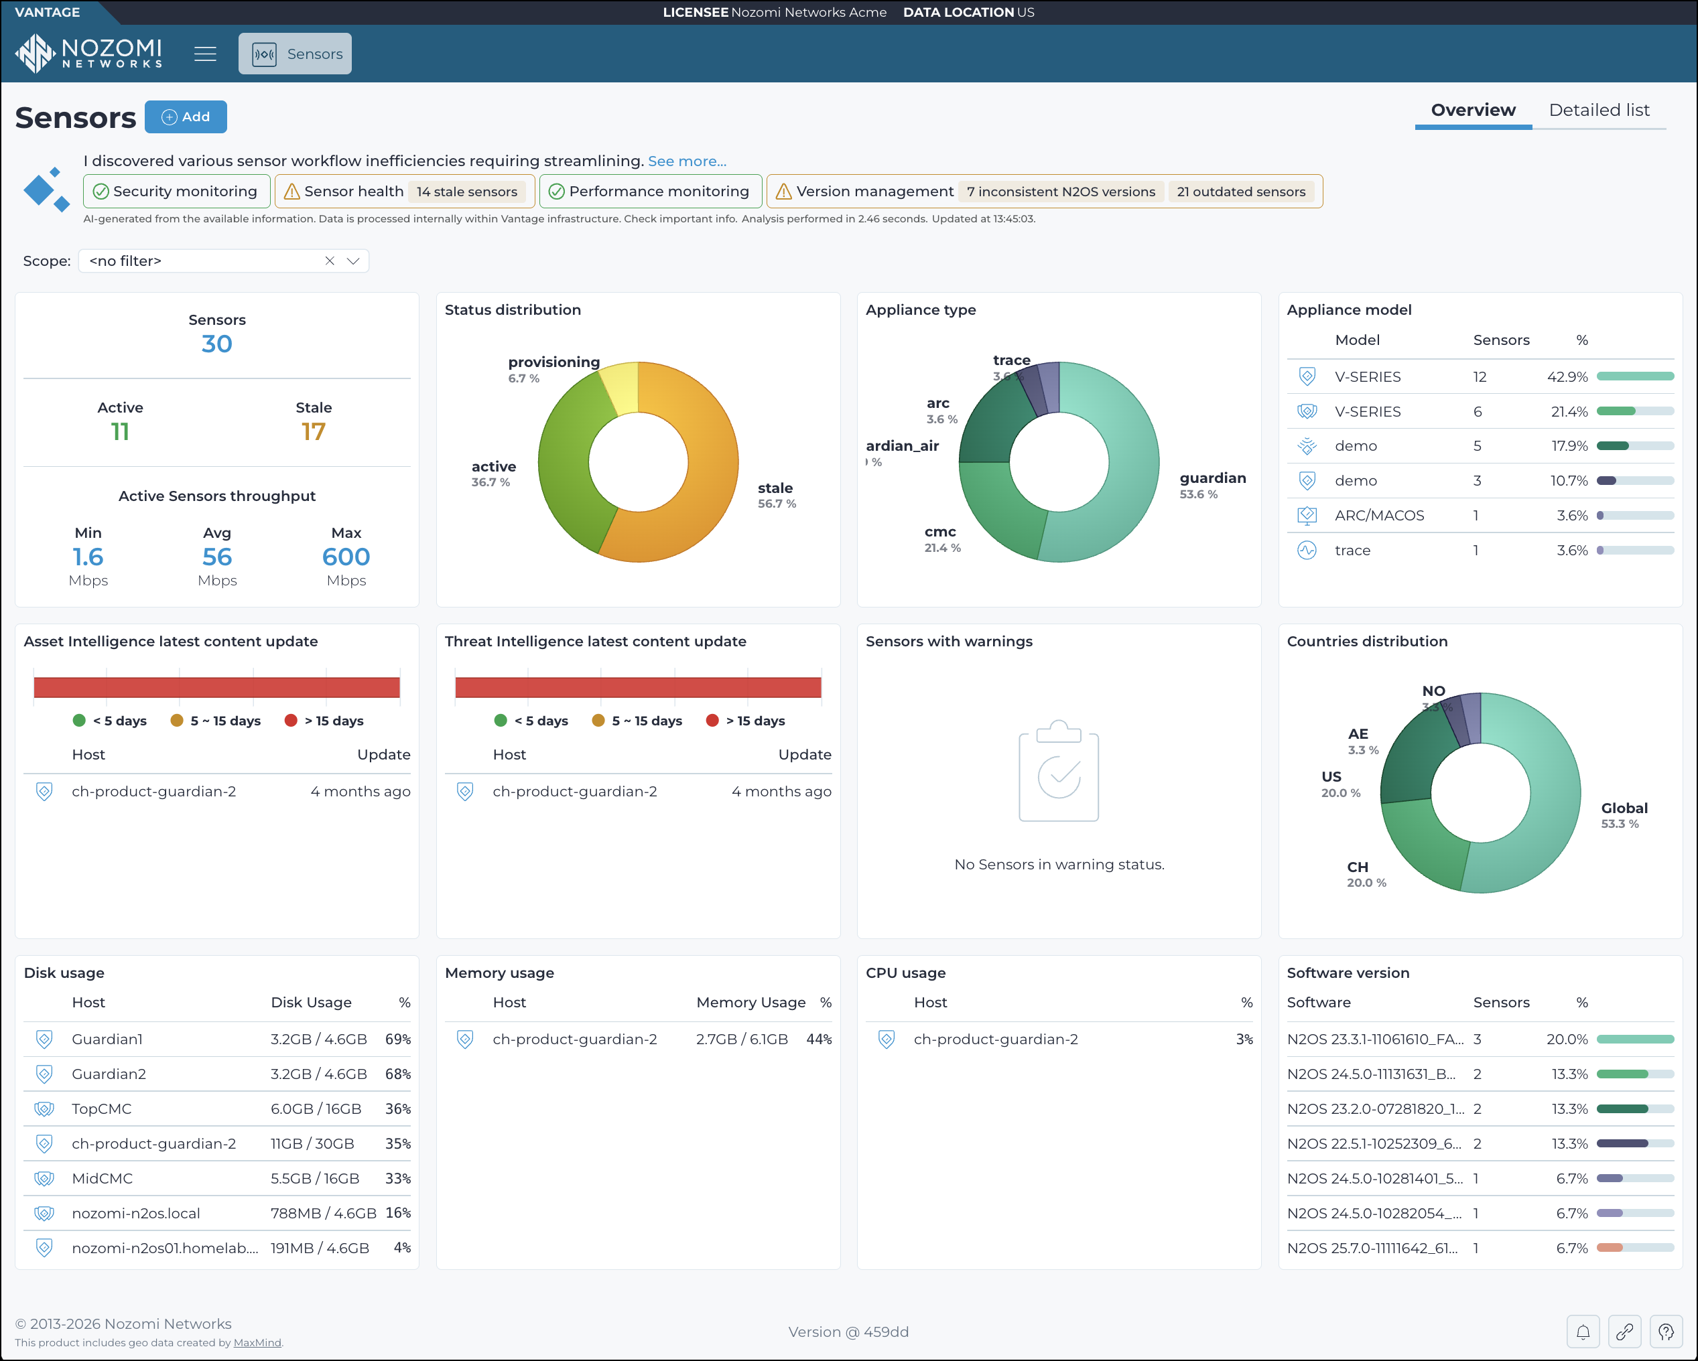Viewport: 1698px width, 1361px height.
Task: Click the TopCMC host name
Action: pyautogui.click(x=102, y=1108)
